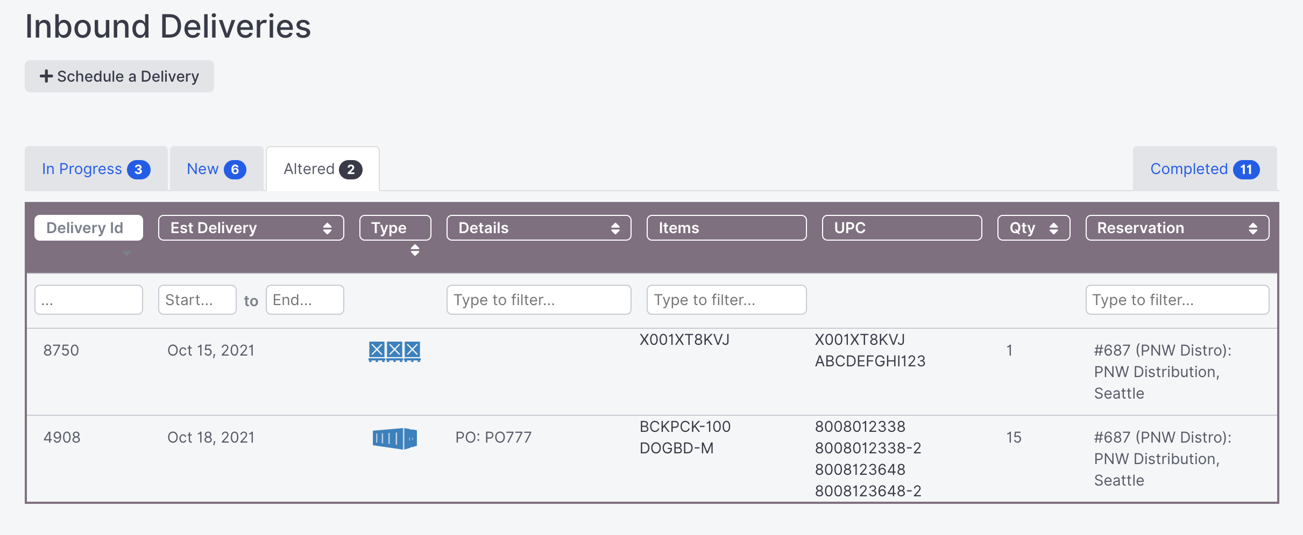1303x535 pixels.
Task: Open the New deliveries tab
Action: 216,169
